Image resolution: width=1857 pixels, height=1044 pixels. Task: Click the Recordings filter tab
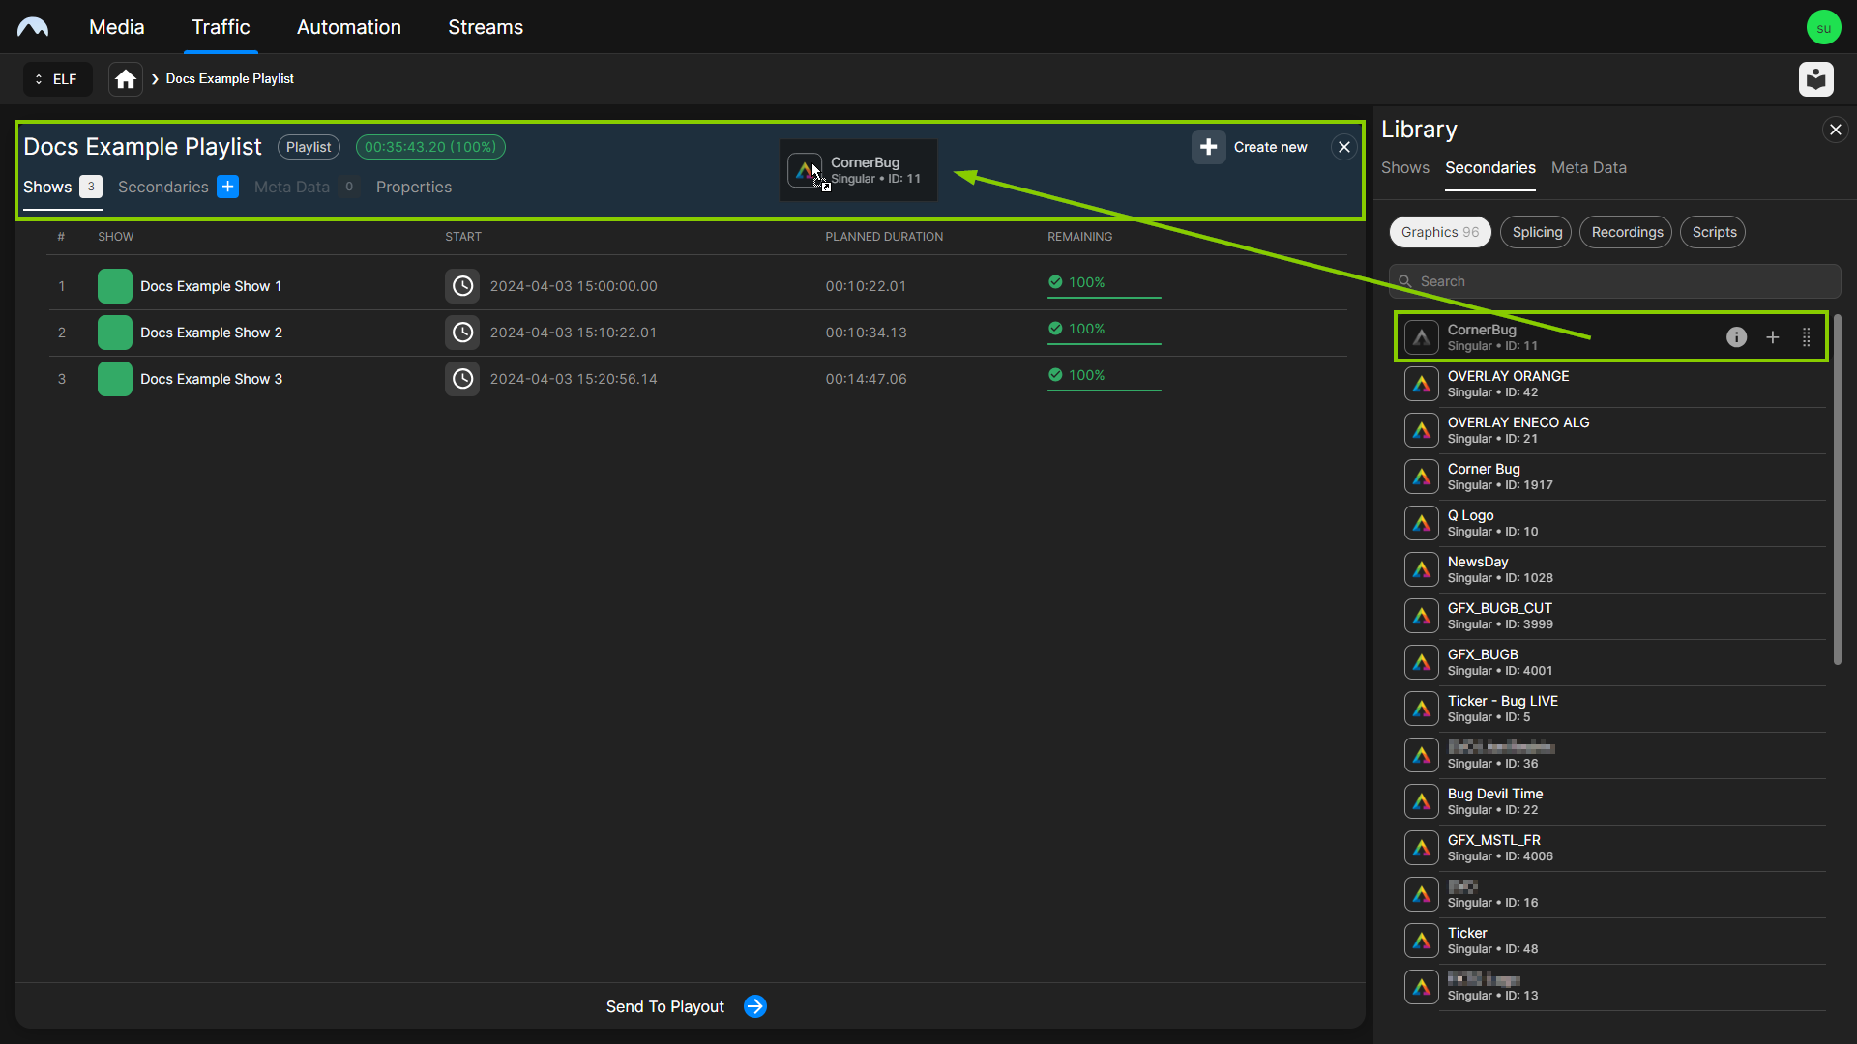point(1628,232)
